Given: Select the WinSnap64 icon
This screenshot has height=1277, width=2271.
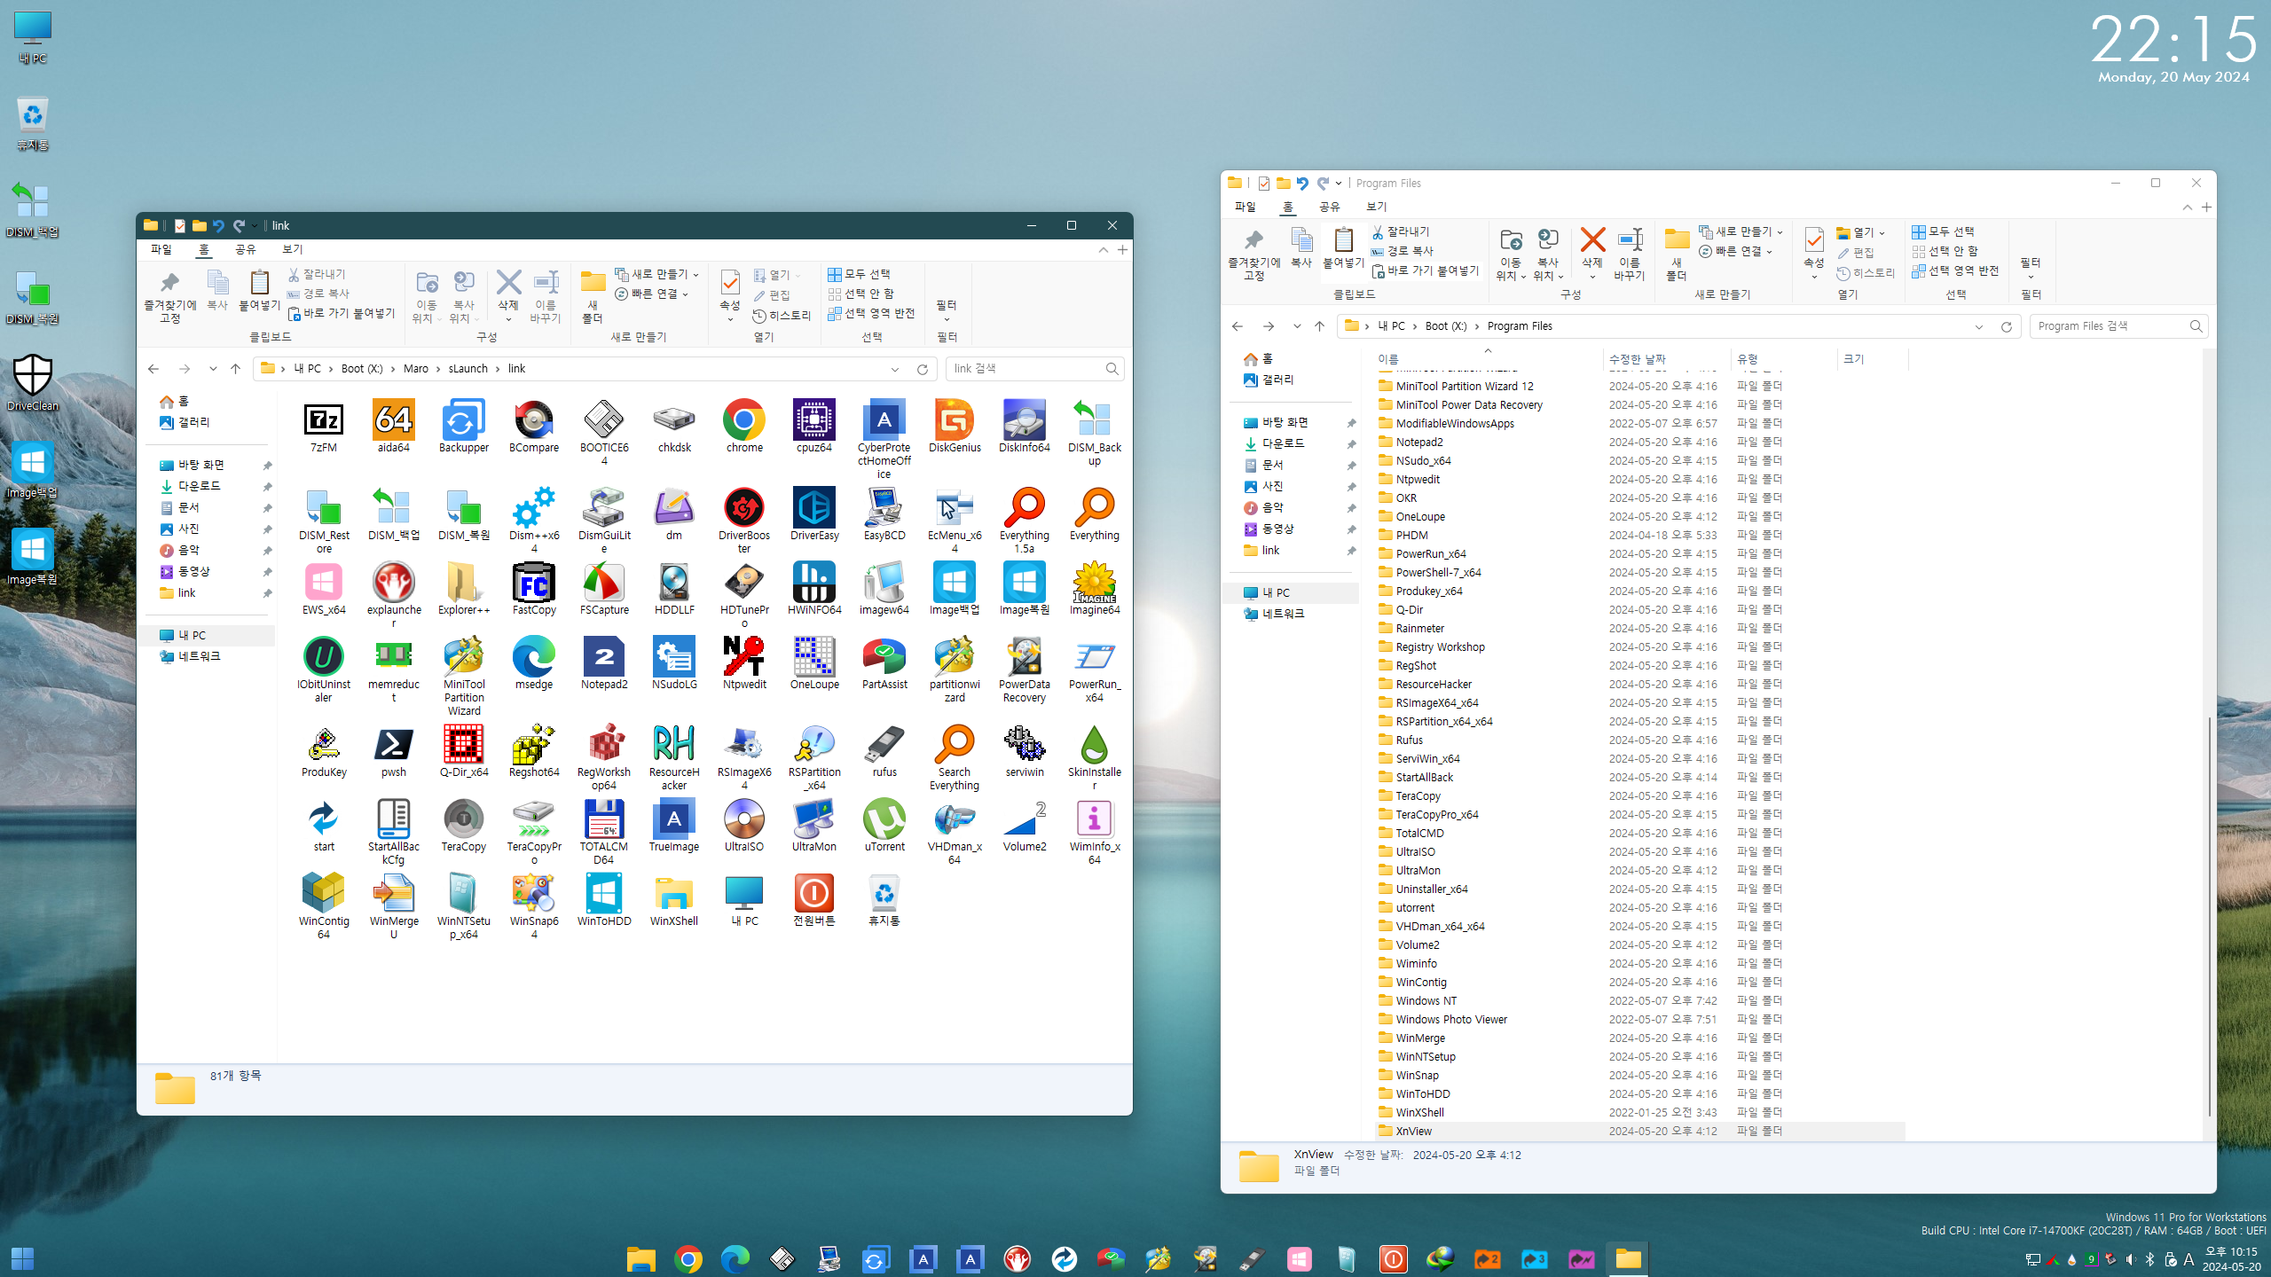Looking at the screenshot, I should click(534, 893).
